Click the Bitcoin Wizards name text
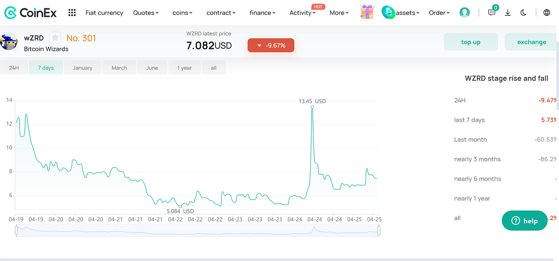Image resolution: width=559 pixels, height=261 pixels. coord(46,49)
